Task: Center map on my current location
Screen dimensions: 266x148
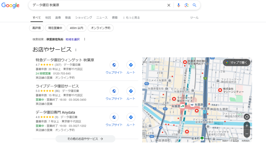Action: point(247,117)
